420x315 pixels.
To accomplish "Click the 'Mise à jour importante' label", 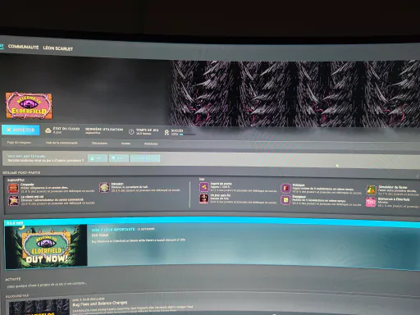I will tap(113, 230).
